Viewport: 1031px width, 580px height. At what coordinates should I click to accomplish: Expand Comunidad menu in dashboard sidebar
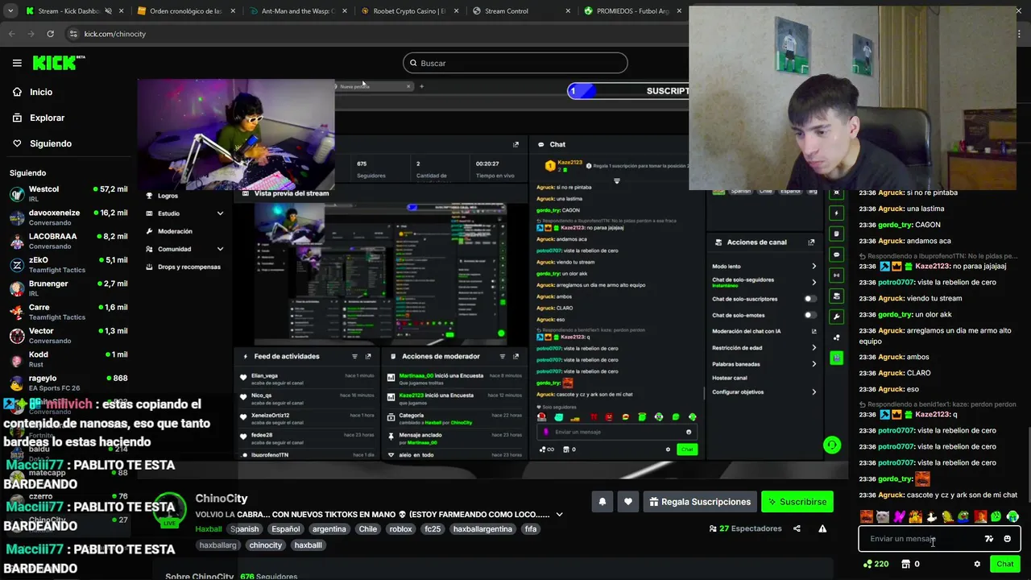tap(184, 249)
